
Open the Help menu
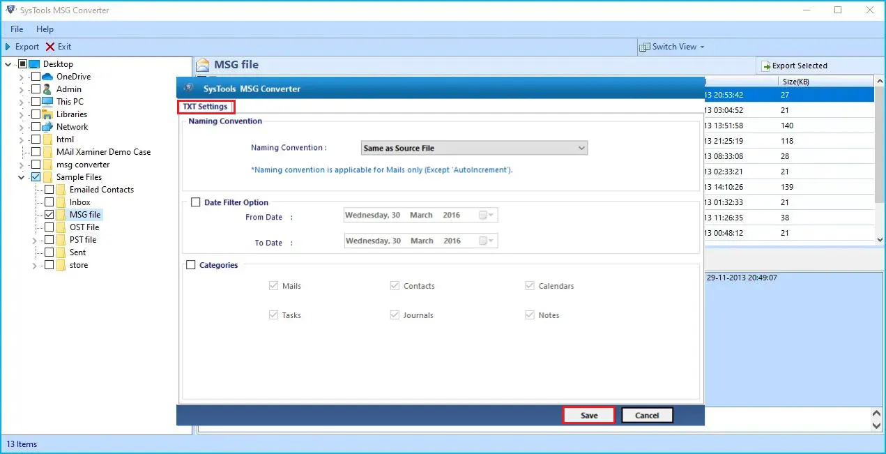[45, 29]
